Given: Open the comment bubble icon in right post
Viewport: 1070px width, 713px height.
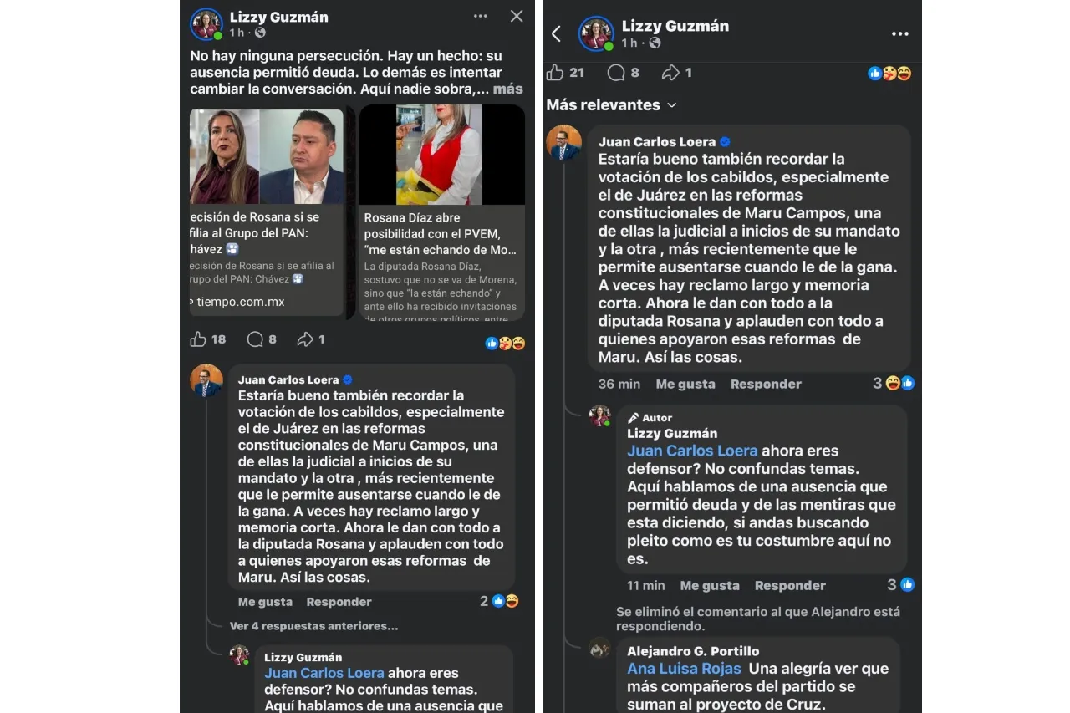Looking at the screenshot, I should (x=616, y=73).
